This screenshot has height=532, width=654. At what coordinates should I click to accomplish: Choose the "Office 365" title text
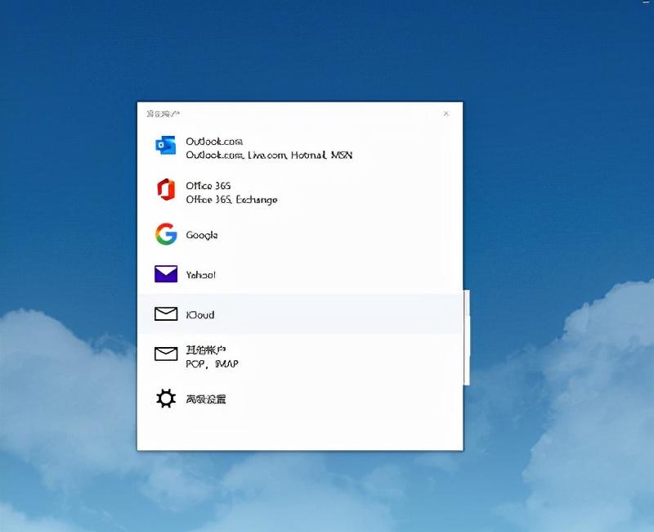208,186
